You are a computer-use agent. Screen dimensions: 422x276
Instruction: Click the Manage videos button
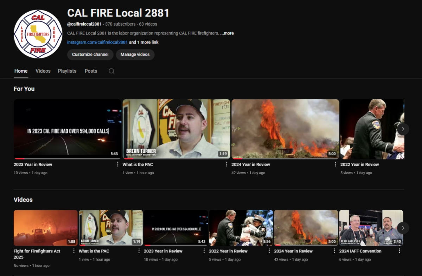pyautogui.click(x=135, y=54)
